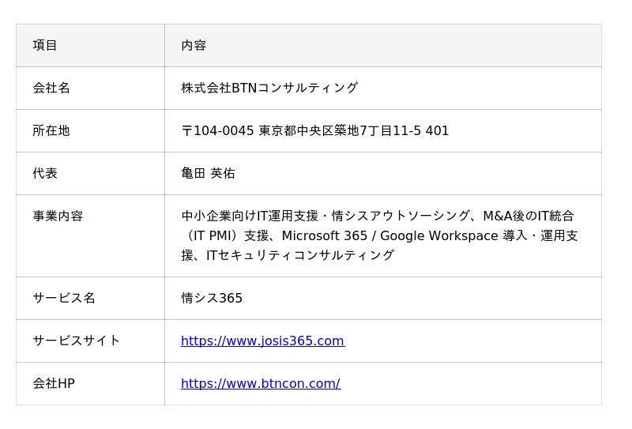The image size is (632, 429).
Task: Open the btncon.com company homepage link
Action: (x=260, y=384)
